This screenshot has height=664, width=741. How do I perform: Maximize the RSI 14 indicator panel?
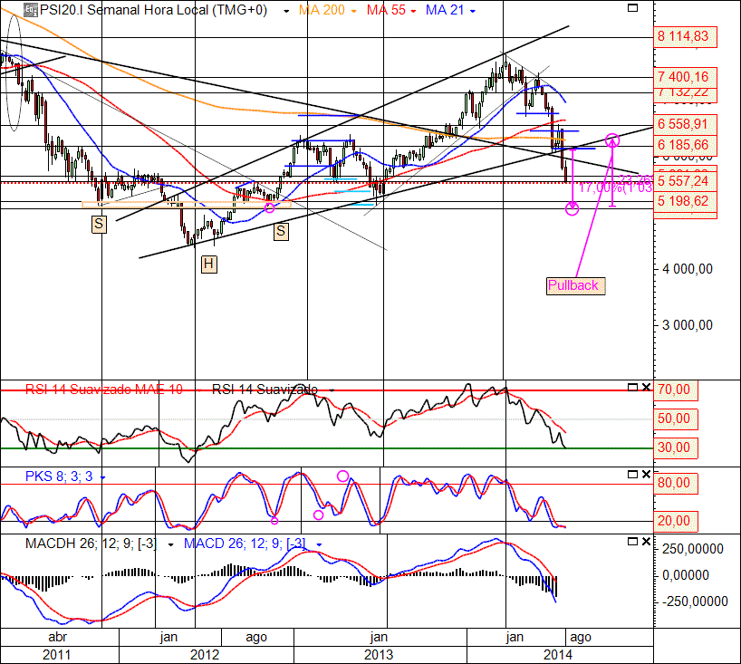[632, 388]
